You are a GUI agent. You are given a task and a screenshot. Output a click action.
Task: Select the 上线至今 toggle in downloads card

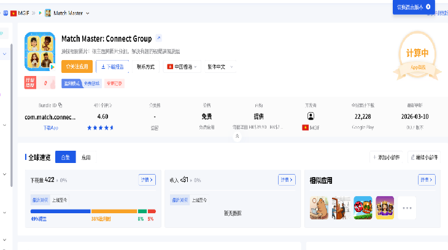(60, 200)
